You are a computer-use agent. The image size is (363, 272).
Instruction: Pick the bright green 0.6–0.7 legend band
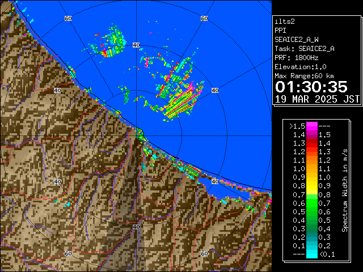pyautogui.click(x=311, y=203)
